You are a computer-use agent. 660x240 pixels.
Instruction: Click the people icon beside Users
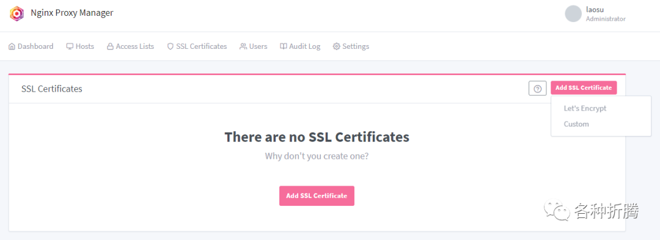click(x=243, y=46)
